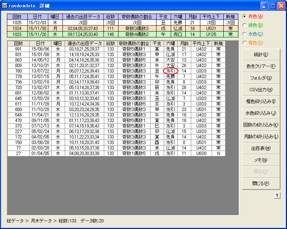Image resolution: width=287 pixels, height=229 pixels.
Task: Select cell 1025 in upper table
Action: pos(17,23)
